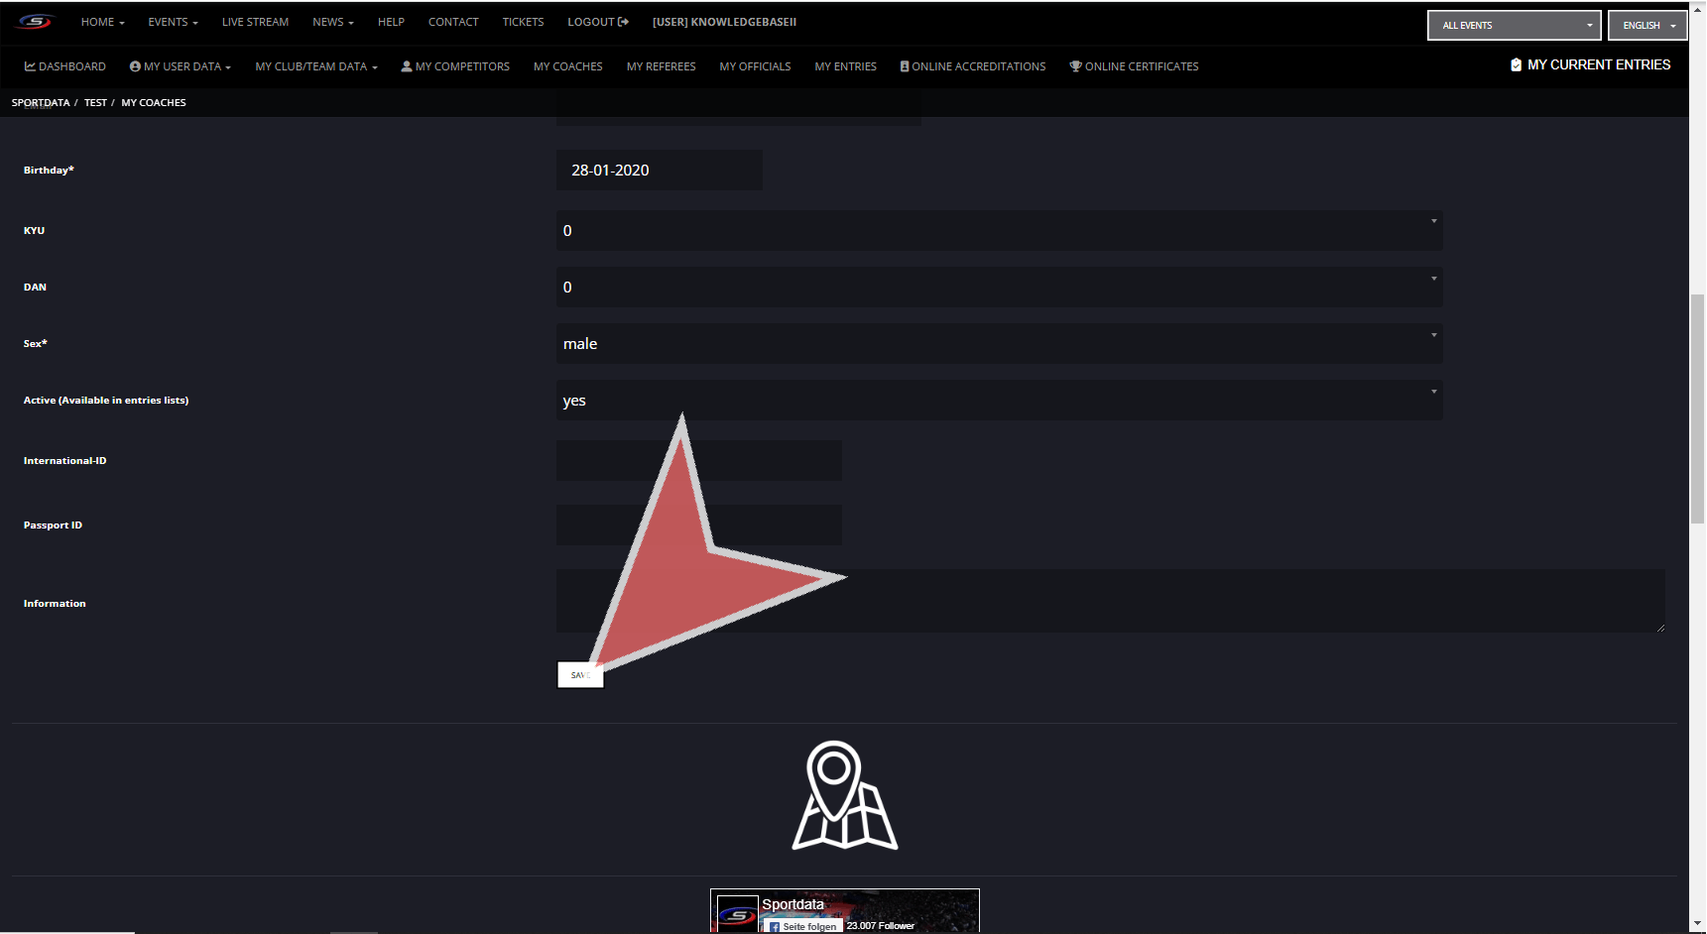
Task: Click the Sportdata logo icon
Action: [35, 22]
